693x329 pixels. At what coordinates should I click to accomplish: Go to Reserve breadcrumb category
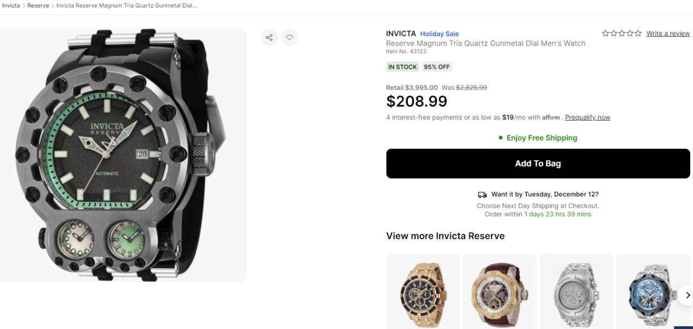(38, 5)
